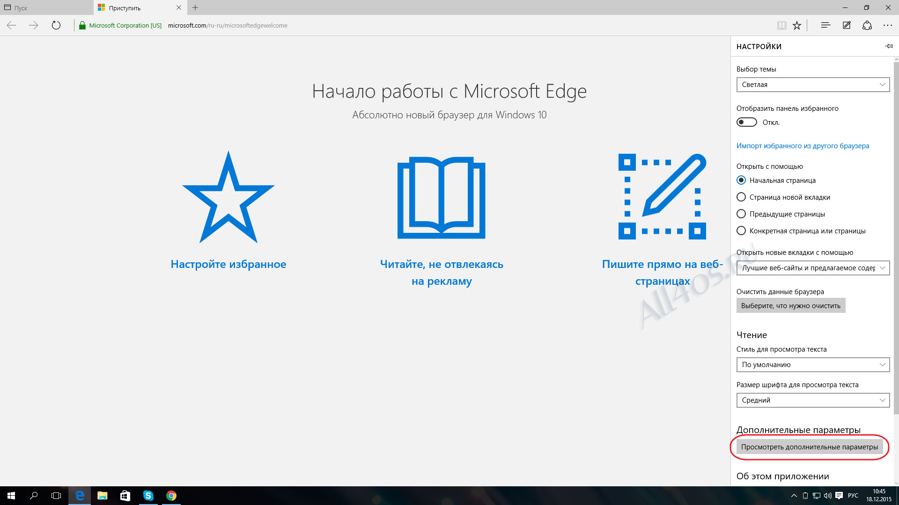
Task: Click the Чтение section heading
Action: point(752,335)
